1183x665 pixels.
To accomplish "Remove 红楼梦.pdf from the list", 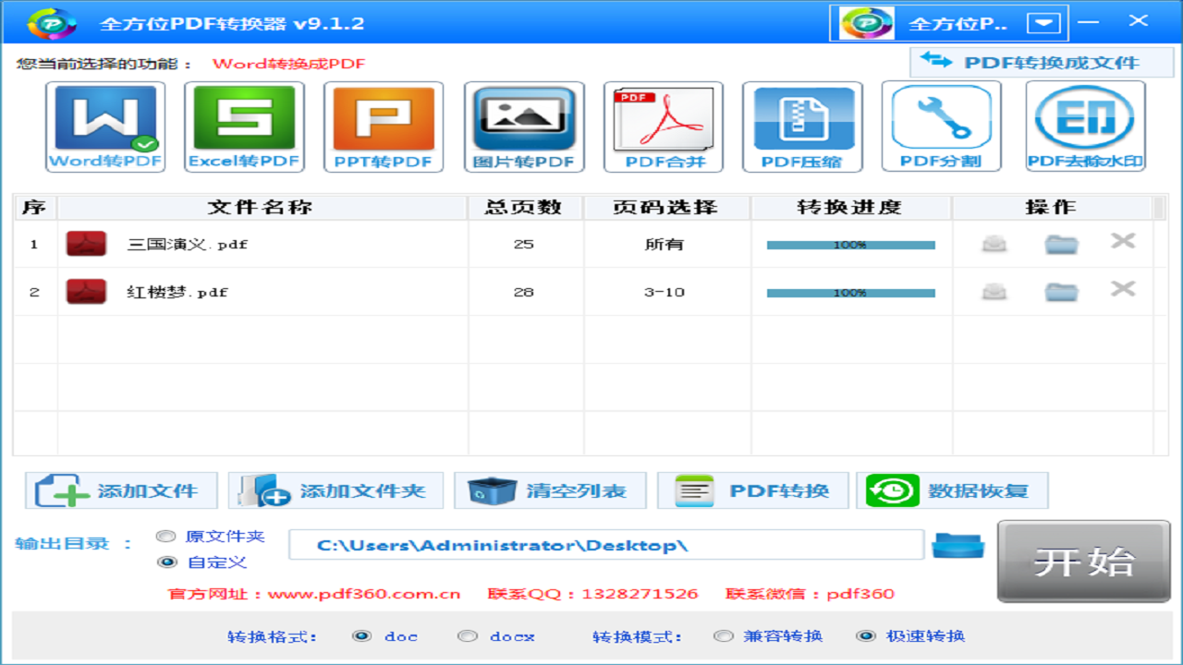I will pos(1122,290).
